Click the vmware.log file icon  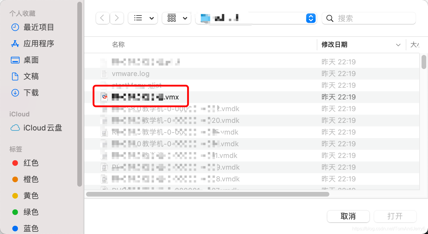104,74
